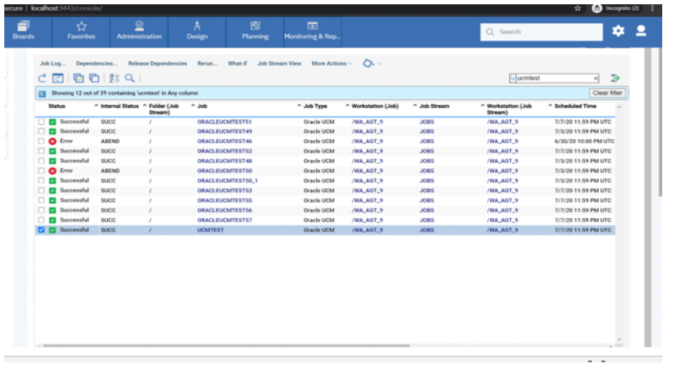The image size is (673, 371).
Task: Clear the ucmtest filter text with X
Action: coord(595,79)
